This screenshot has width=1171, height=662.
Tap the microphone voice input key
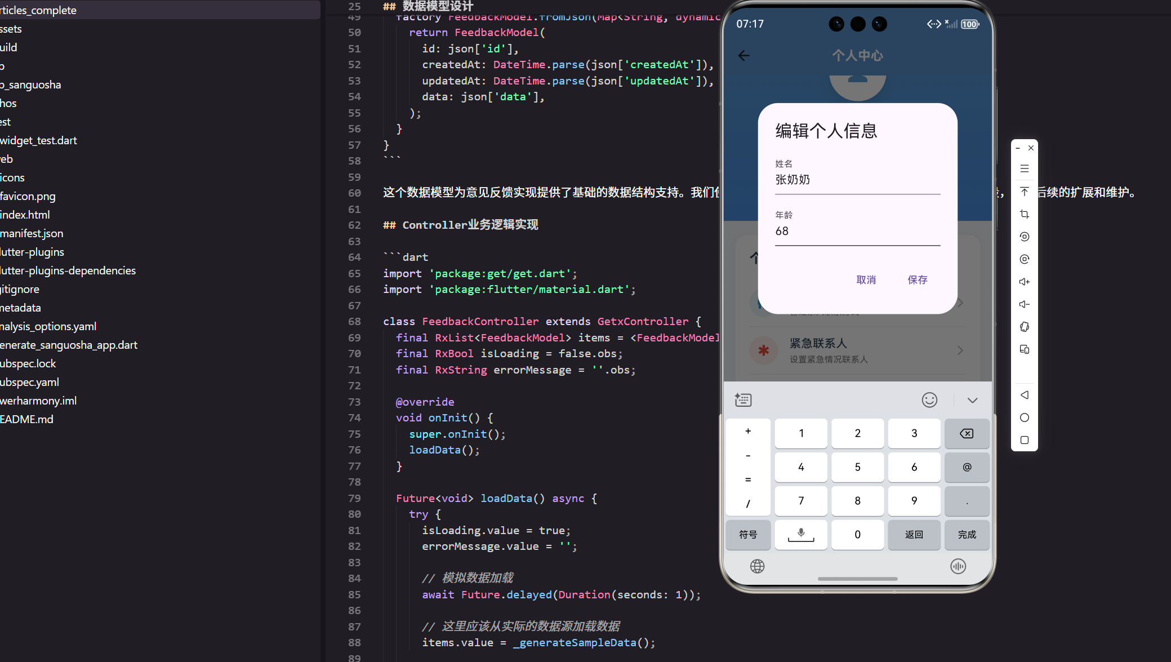[x=801, y=535]
